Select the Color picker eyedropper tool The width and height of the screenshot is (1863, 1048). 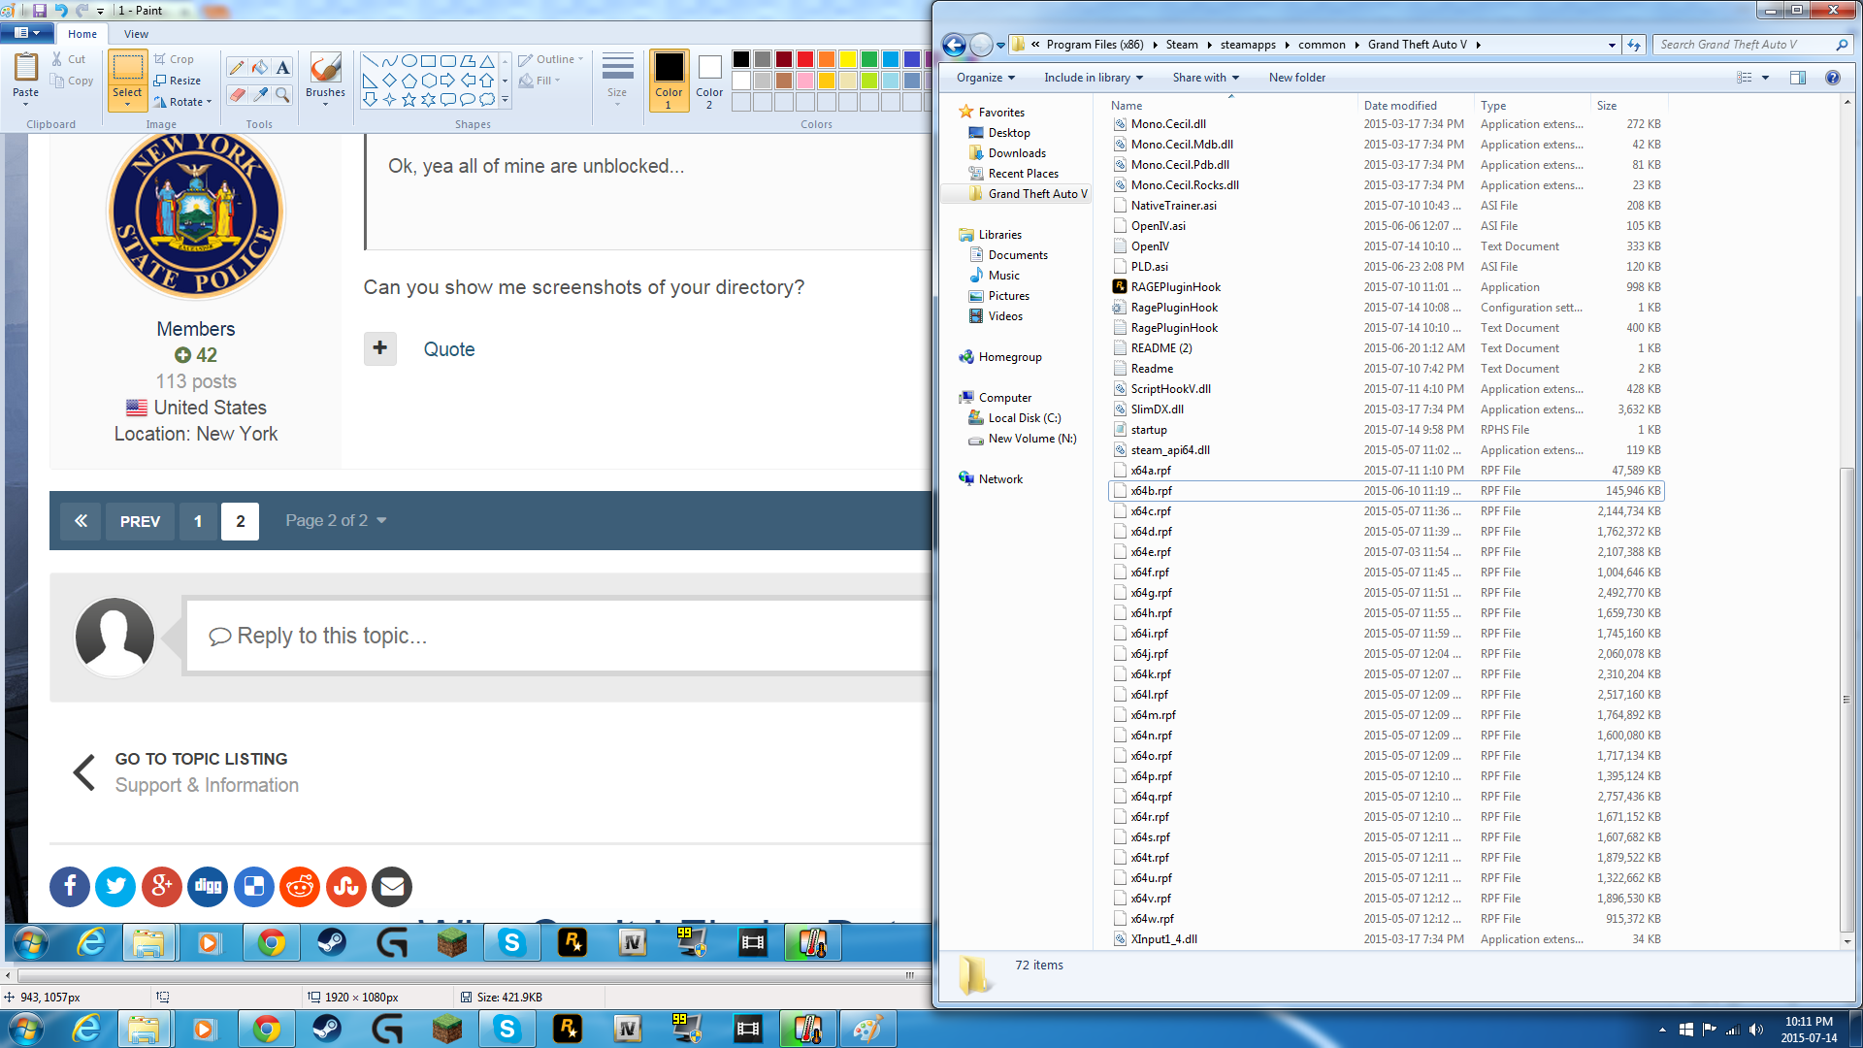click(x=259, y=94)
